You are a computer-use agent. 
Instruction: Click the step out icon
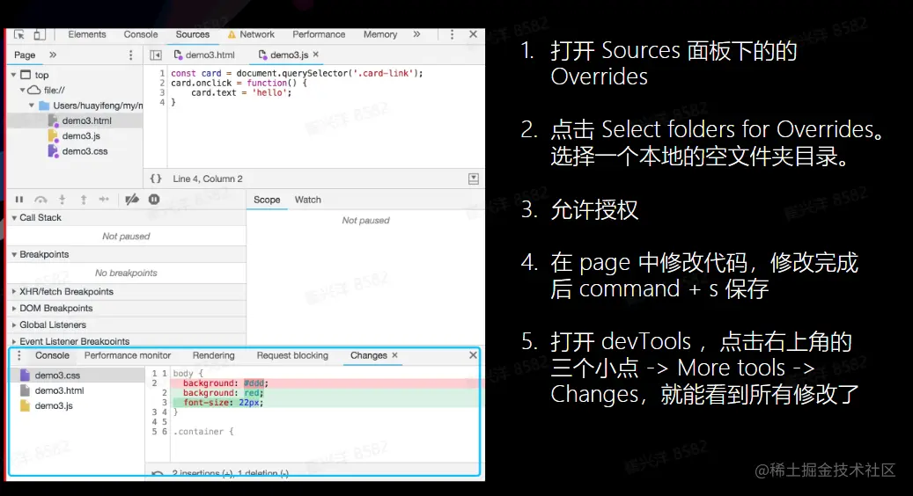coord(84,200)
